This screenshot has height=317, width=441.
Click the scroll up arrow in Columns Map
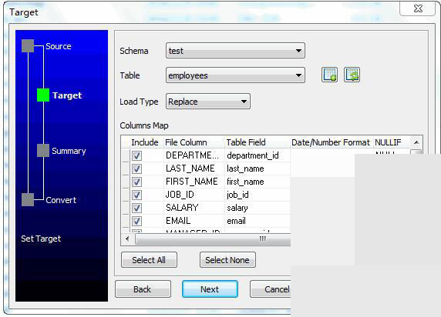(416, 142)
